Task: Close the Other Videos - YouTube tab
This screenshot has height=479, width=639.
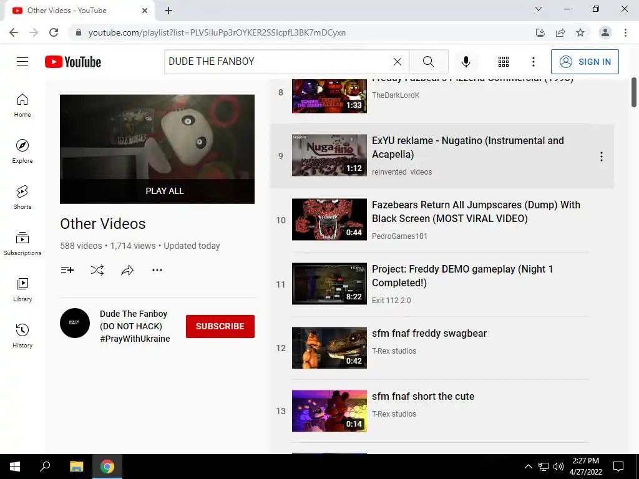Action: (x=145, y=11)
